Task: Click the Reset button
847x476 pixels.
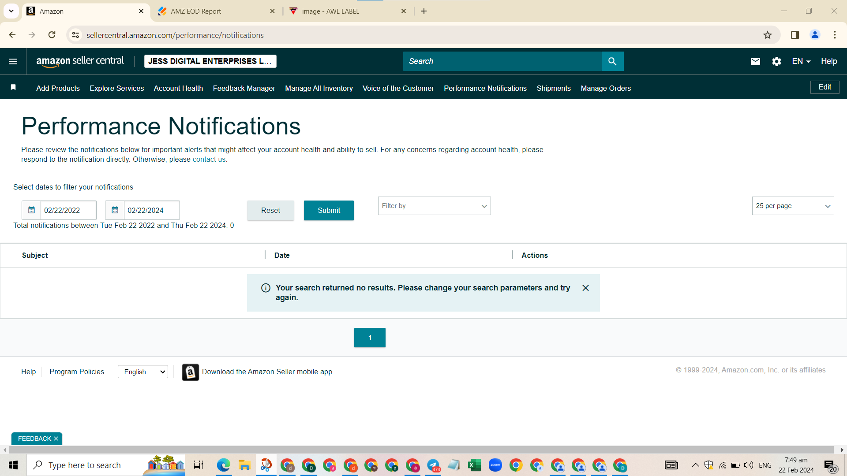Action: click(270, 210)
